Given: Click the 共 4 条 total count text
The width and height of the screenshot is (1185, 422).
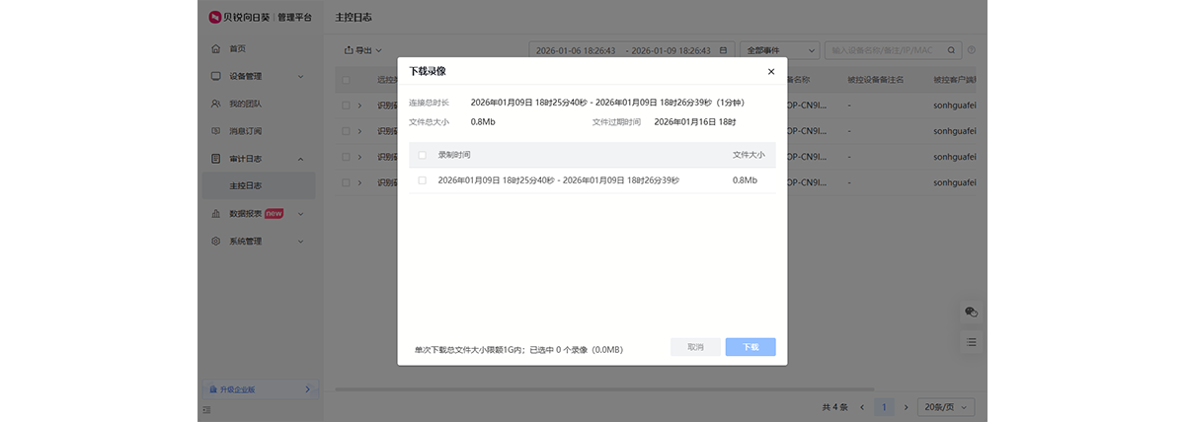Looking at the screenshot, I should [835, 407].
